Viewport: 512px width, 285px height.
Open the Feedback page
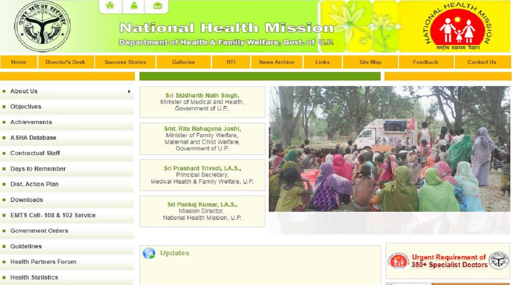425,62
